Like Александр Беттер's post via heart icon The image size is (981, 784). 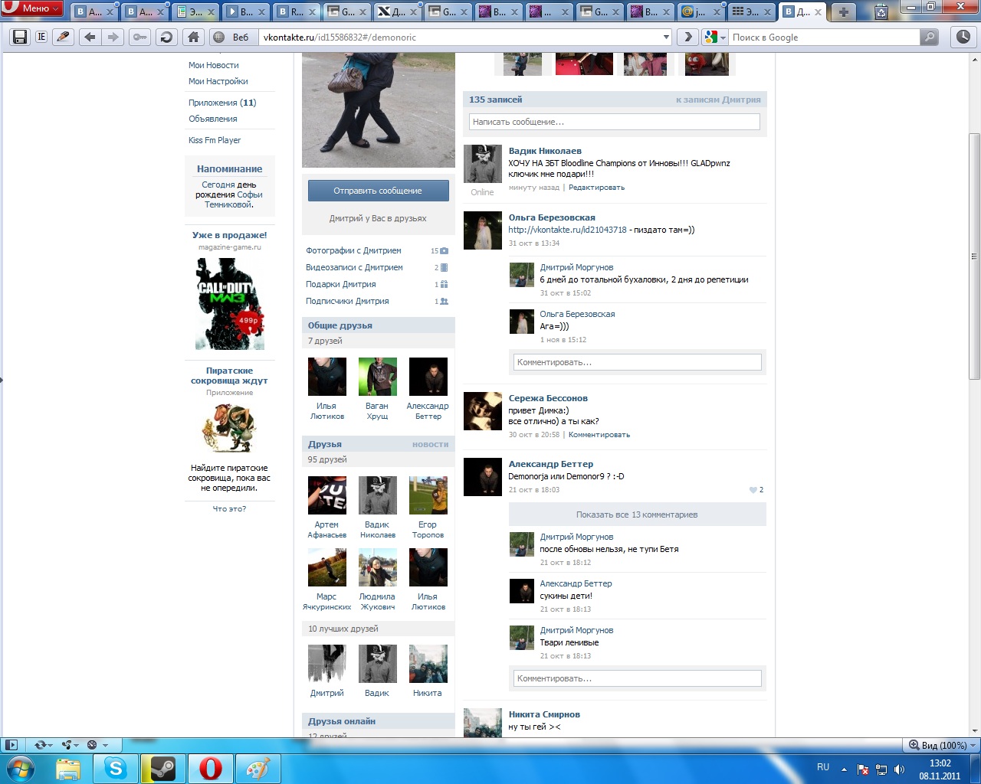tap(753, 490)
